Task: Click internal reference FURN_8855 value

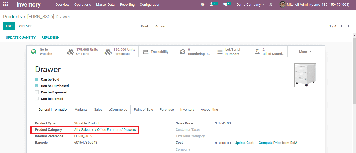Action: pos(83,136)
